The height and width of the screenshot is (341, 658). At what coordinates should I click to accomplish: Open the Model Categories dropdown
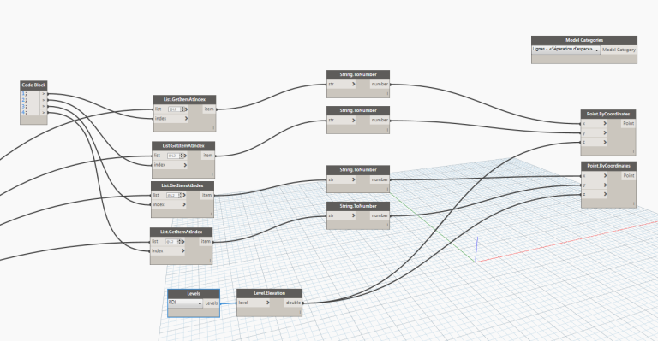(565, 50)
